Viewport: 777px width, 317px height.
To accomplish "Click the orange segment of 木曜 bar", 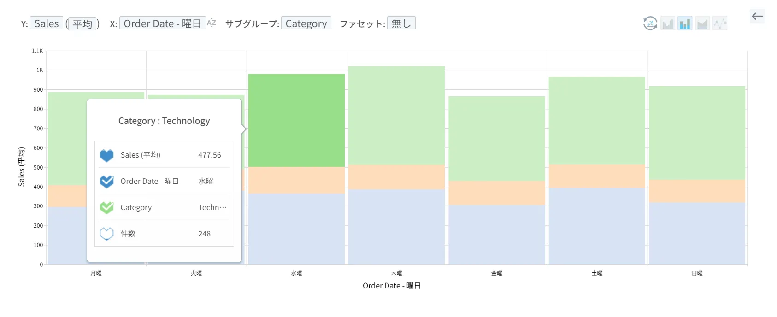I will 396,177.
